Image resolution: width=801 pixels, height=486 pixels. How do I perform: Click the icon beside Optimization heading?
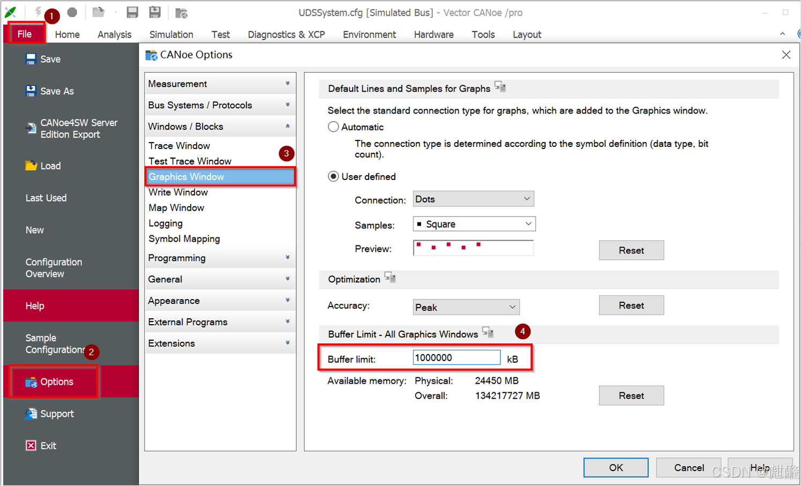[x=390, y=278]
